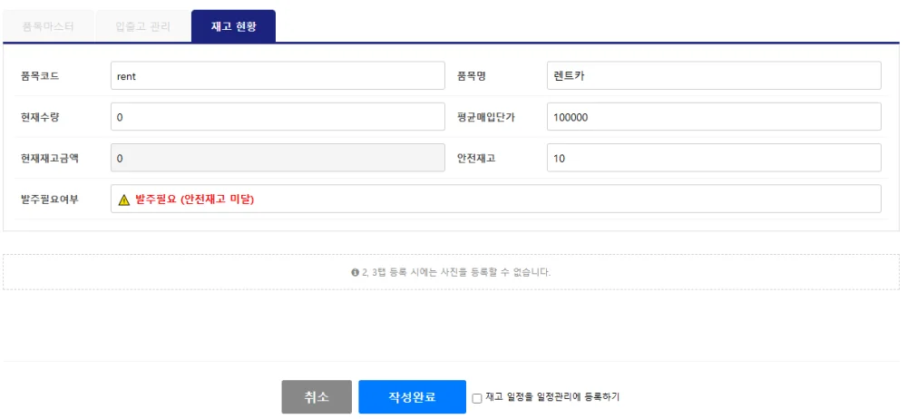The image size is (907, 419).
Task: Open the 입출고 관리 tab
Action: click(143, 26)
